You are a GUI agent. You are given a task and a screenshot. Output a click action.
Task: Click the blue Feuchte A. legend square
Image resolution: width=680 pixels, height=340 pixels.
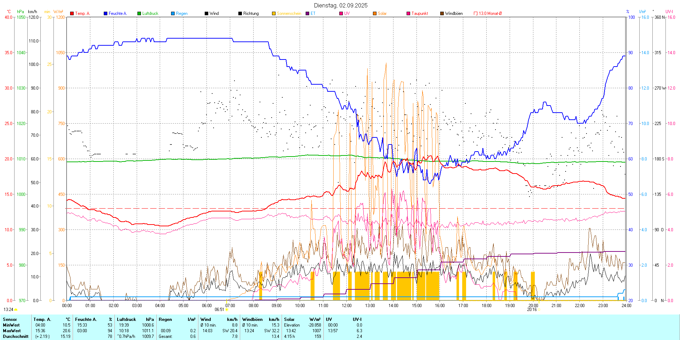pyautogui.click(x=106, y=13)
